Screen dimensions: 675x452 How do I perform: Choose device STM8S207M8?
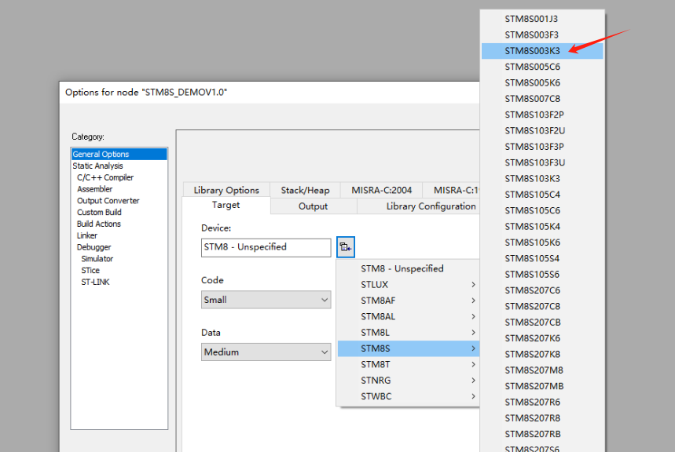point(542,370)
